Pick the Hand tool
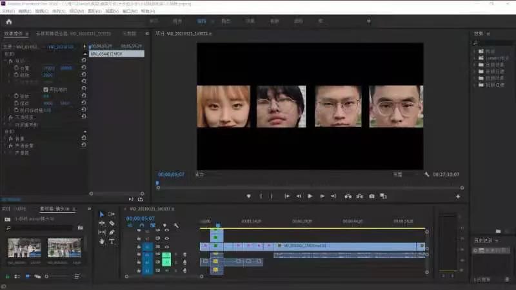Viewport: 516px width, 290px height. (x=101, y=241)
